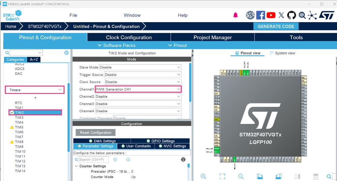The height and width of the screenshot is (181, 337).
Task: Open the File menu
Action: (x=73, y=15)
